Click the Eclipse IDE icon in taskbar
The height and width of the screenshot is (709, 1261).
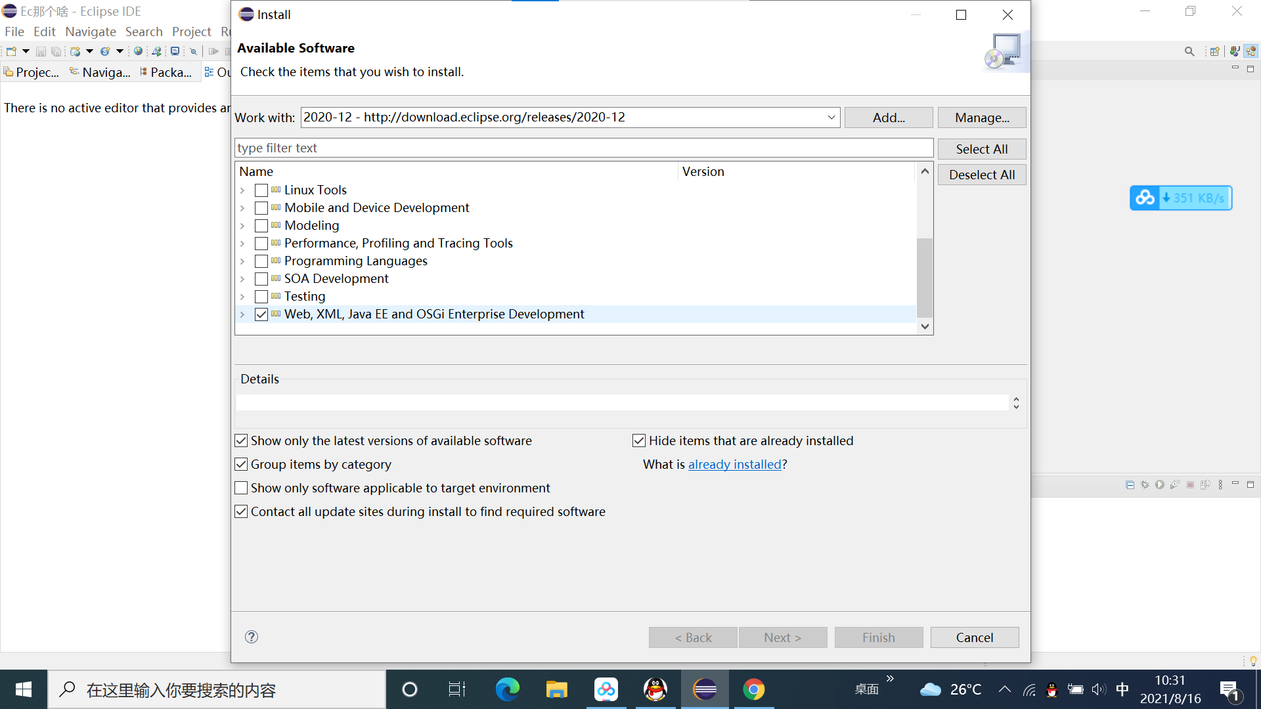(706, 689)
